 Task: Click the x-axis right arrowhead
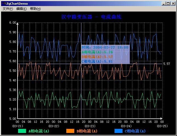point(161,118)
